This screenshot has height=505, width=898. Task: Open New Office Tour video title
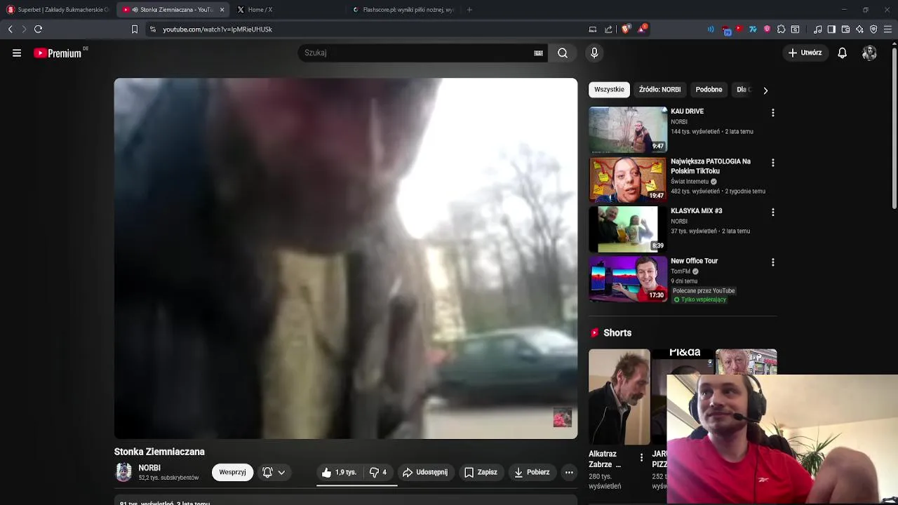[694, 261]
